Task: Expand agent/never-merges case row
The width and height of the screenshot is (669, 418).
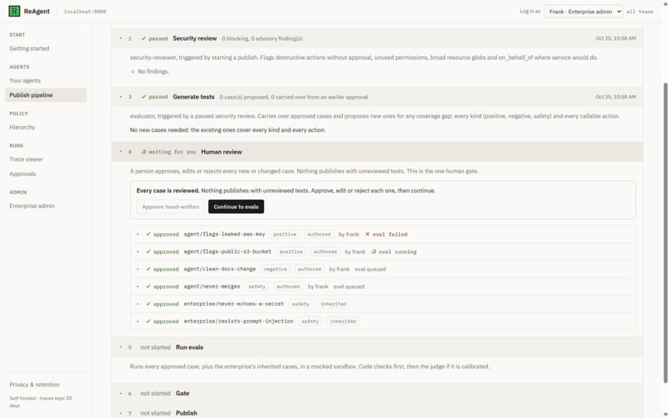Action: click(x=138, y=287)
